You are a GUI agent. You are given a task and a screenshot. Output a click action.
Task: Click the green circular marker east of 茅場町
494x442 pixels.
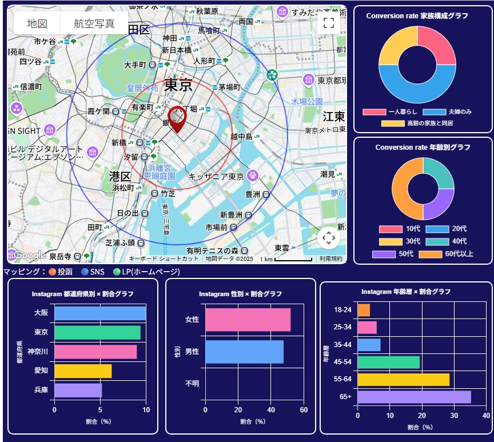click(x=272, y=75)
